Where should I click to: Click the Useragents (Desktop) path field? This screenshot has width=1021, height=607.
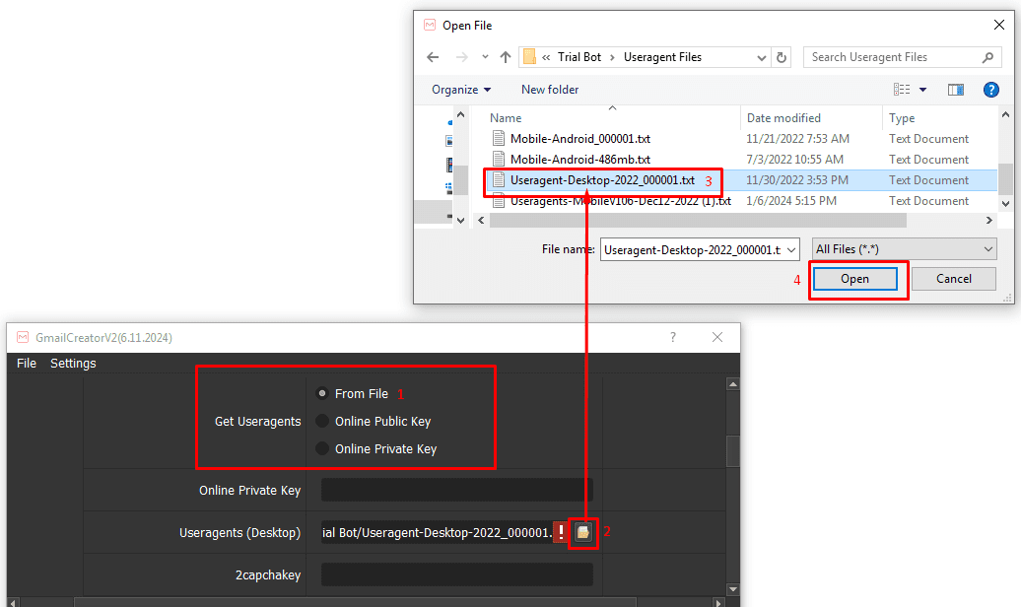(x=437, y=532)
